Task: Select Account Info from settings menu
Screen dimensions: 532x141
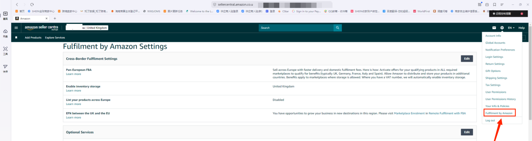Action: tap(493, 36)
